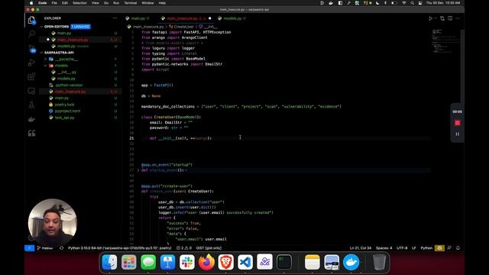The image size is (489, 275).
Task: Click __init__ in the breadcrumb
Action: (x=211, y=27)
